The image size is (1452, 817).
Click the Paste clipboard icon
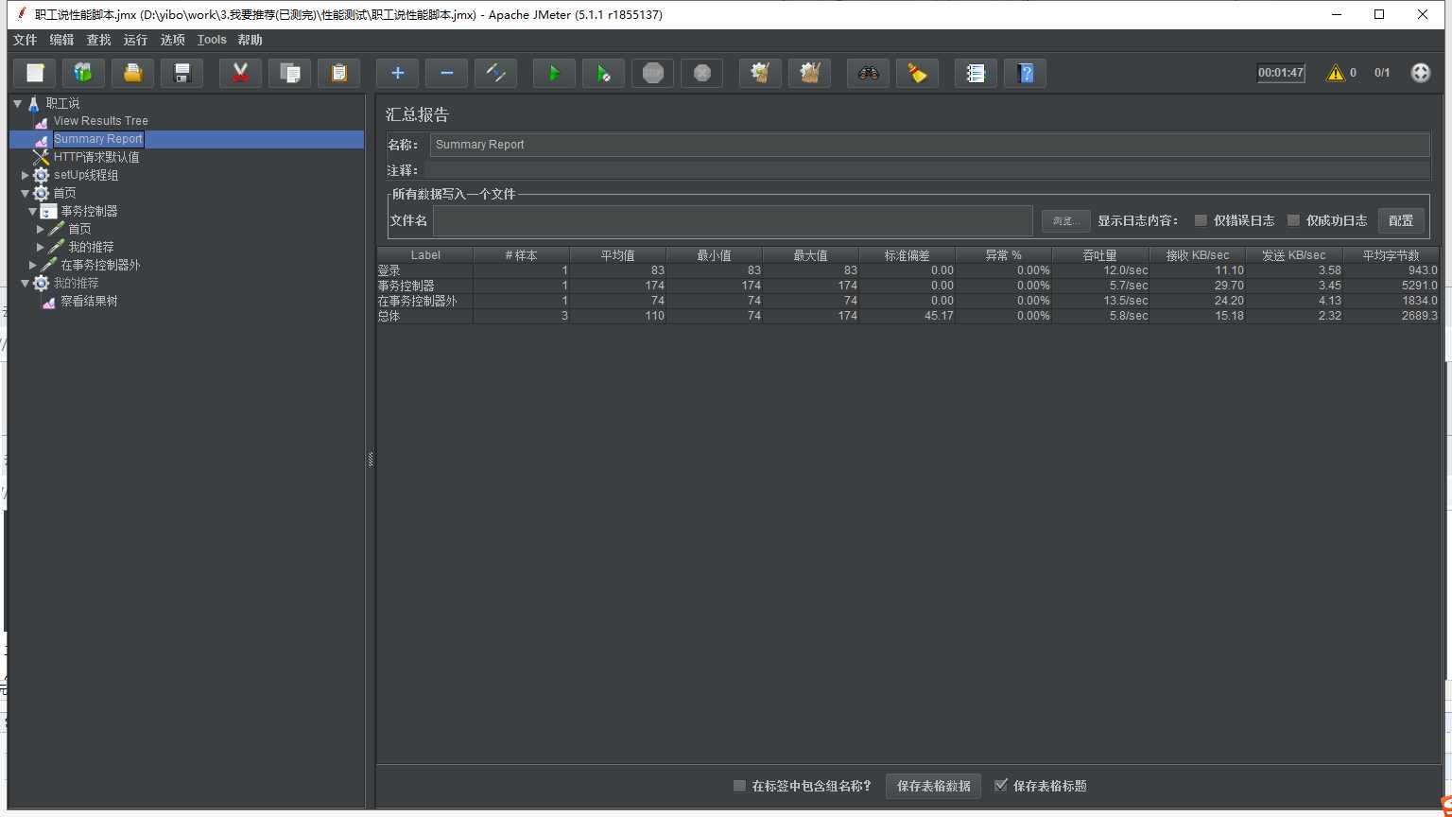pyautogui.click(x=339, y=73)
